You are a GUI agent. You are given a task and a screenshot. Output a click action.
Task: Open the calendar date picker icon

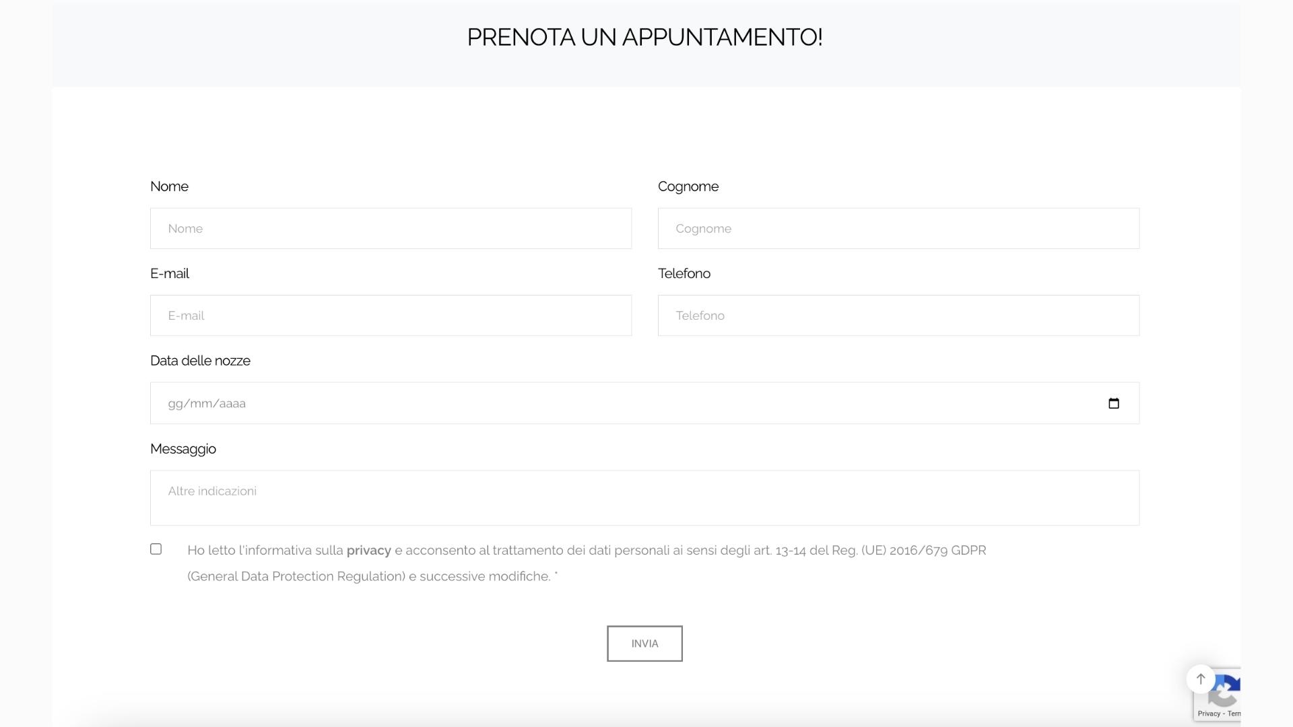tap(1113, 403)
